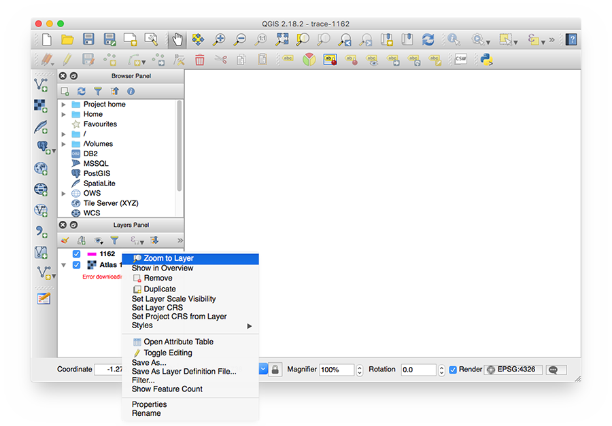Click the Zoom Full extent icon
612x426 pixels.
point(282,39)
